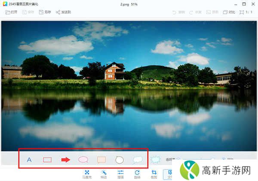Choose the pink oval speech bubble

tap(83, 160)
